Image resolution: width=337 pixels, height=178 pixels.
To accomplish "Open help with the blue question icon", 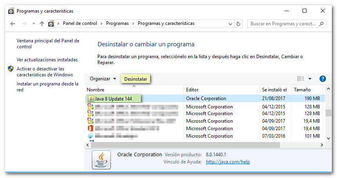I will 322,79.
